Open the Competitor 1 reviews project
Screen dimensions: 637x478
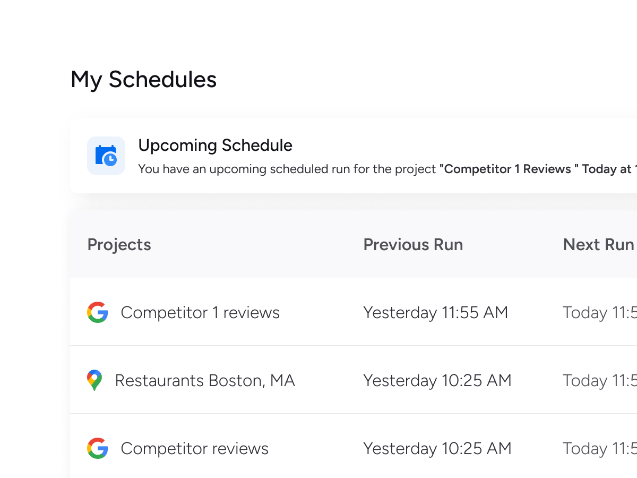click(200, 312)
